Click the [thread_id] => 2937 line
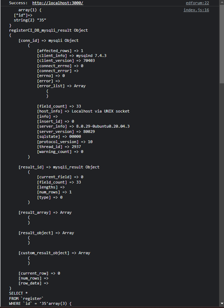Screen dimensions: 224x308 [59, 147]
